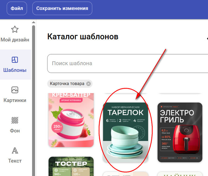Screen dimensions: 208x176
Task: Pick the Электрогриль template card
Action: (x=180, y=132)
